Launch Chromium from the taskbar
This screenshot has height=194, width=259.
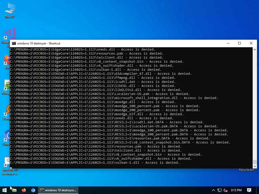(33, 190)
